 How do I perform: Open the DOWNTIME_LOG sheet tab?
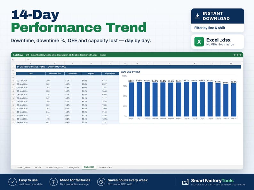pos(54,168)
